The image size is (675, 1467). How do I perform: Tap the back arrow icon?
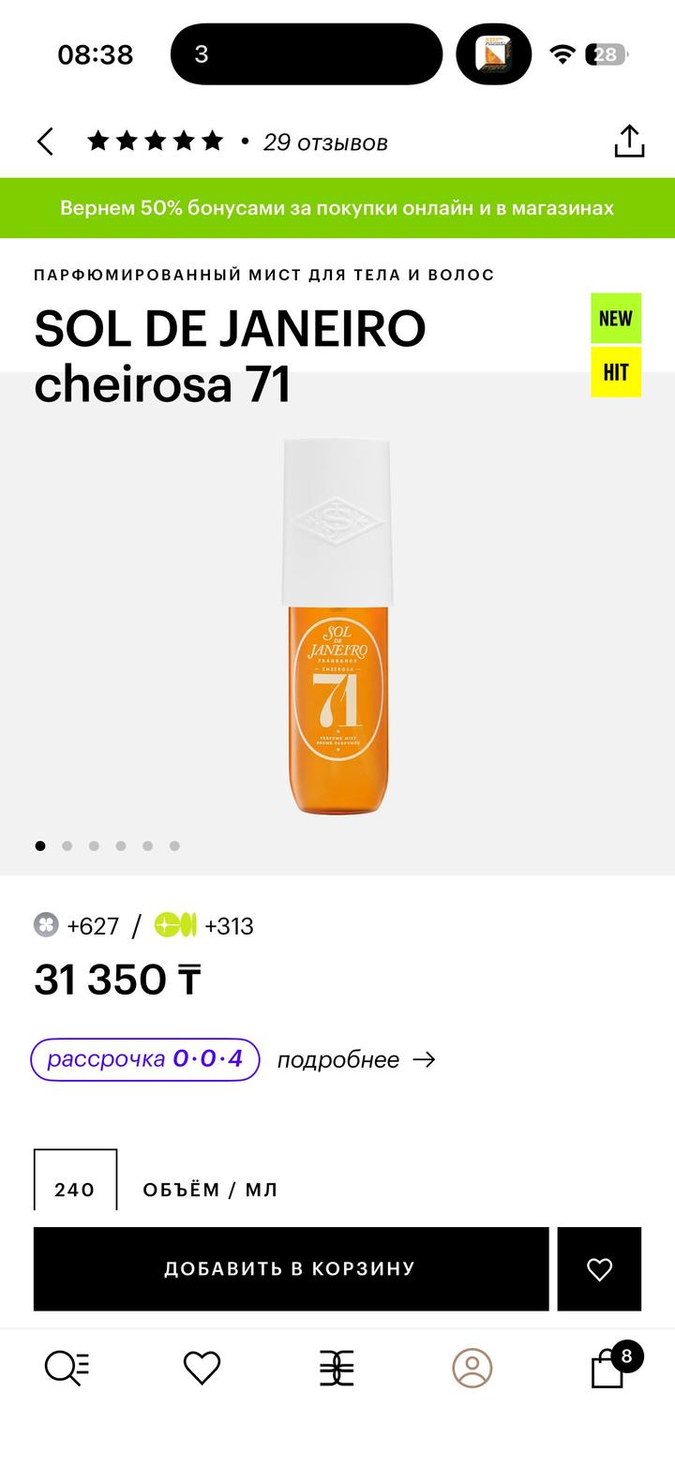click(45, 142)
